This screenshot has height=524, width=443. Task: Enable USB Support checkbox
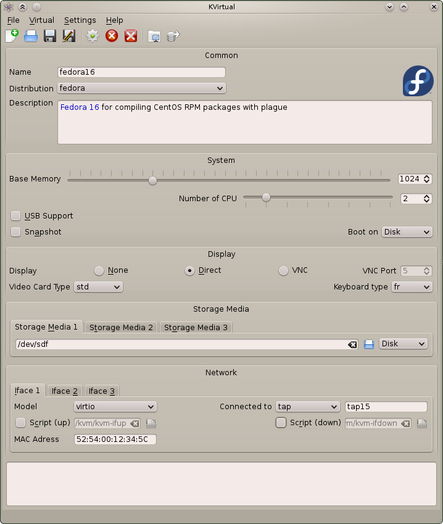click(15, 216)
